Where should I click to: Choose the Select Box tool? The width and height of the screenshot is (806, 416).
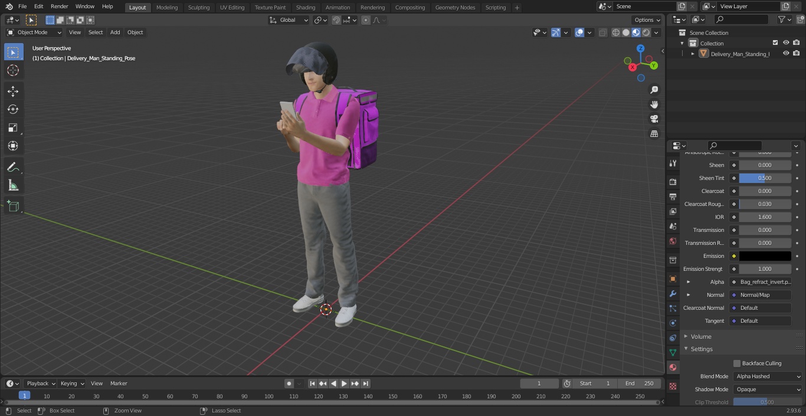tap(13, 52)
